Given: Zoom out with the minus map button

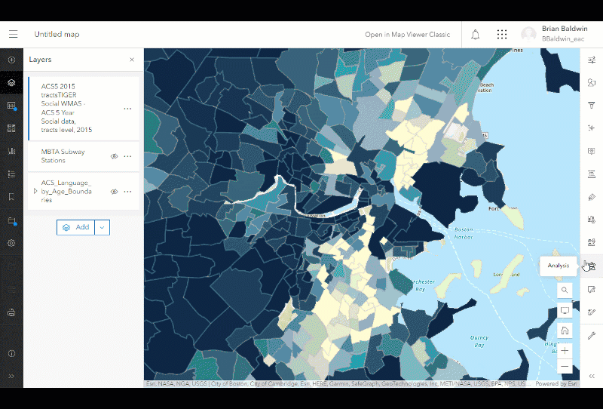Looking at the screenshot, I should (x=565, y=366).
